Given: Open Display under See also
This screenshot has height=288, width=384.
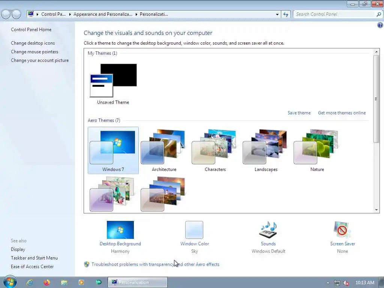Looking at the screenshot, I should point(18,249).
